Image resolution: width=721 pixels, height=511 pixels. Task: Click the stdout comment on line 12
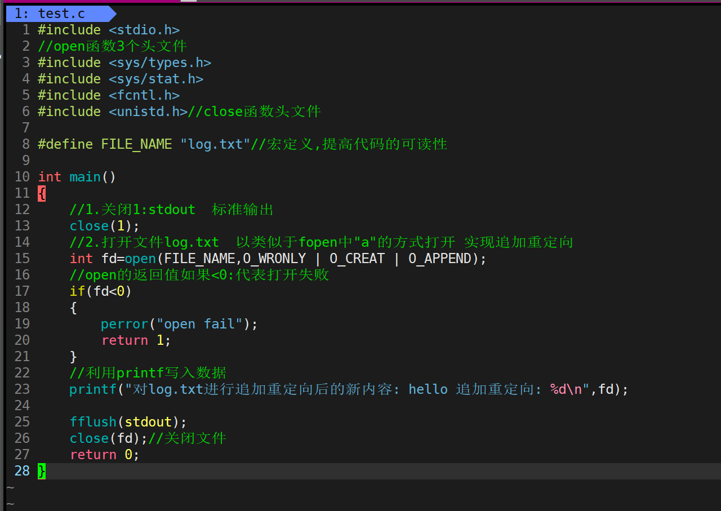(x=171, y=210)
